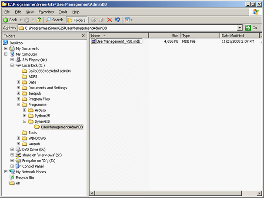264x198 pixels.
Task: Open the Favorites menu
Action: (46, 12)
